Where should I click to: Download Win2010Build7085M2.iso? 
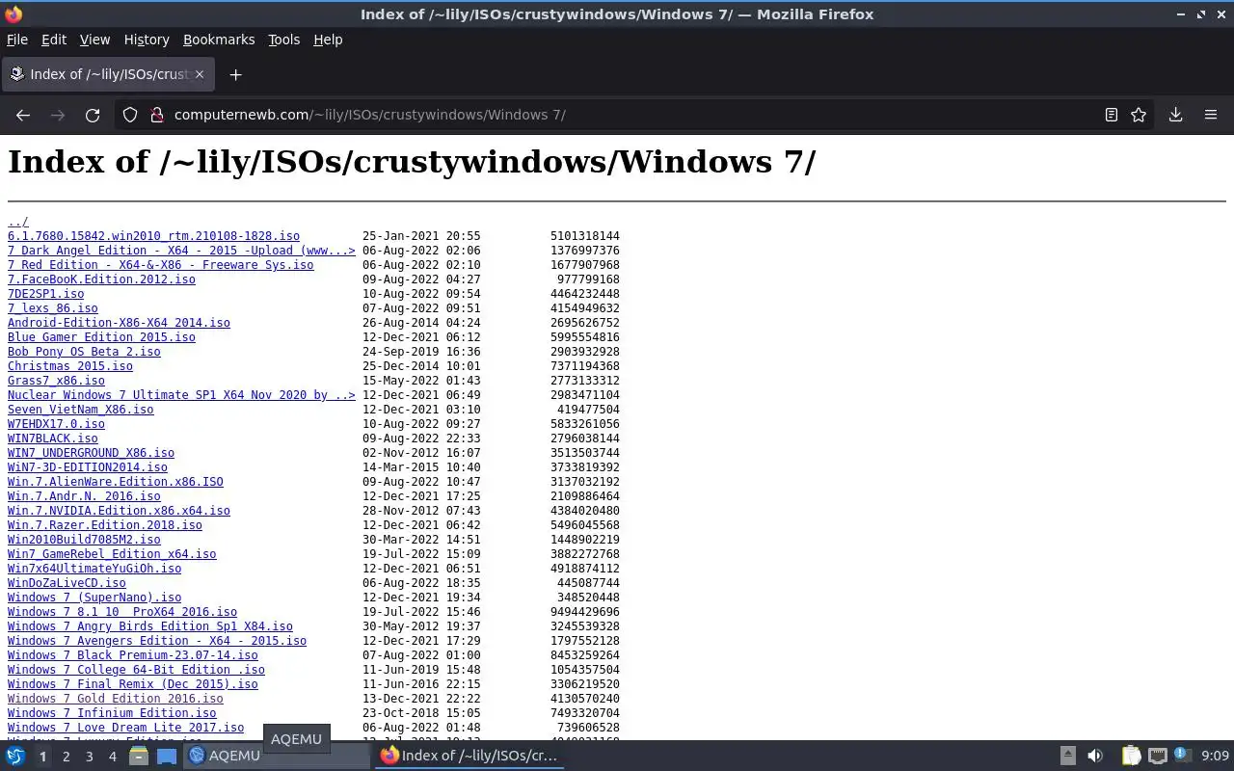(84, 540)
